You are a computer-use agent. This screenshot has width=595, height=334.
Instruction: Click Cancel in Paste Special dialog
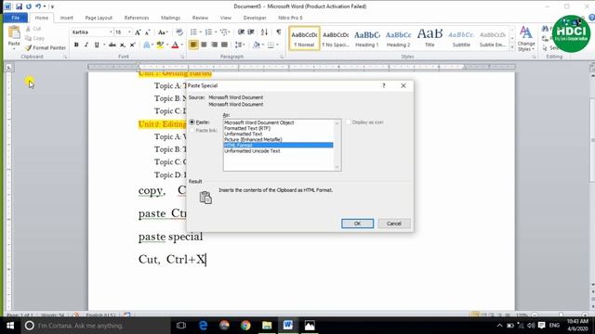[394, 224]
